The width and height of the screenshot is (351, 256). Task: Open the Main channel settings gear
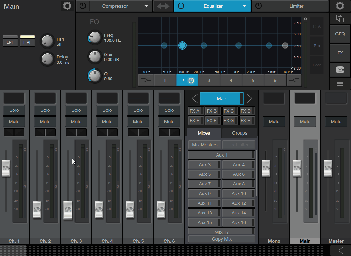point(67,6)
